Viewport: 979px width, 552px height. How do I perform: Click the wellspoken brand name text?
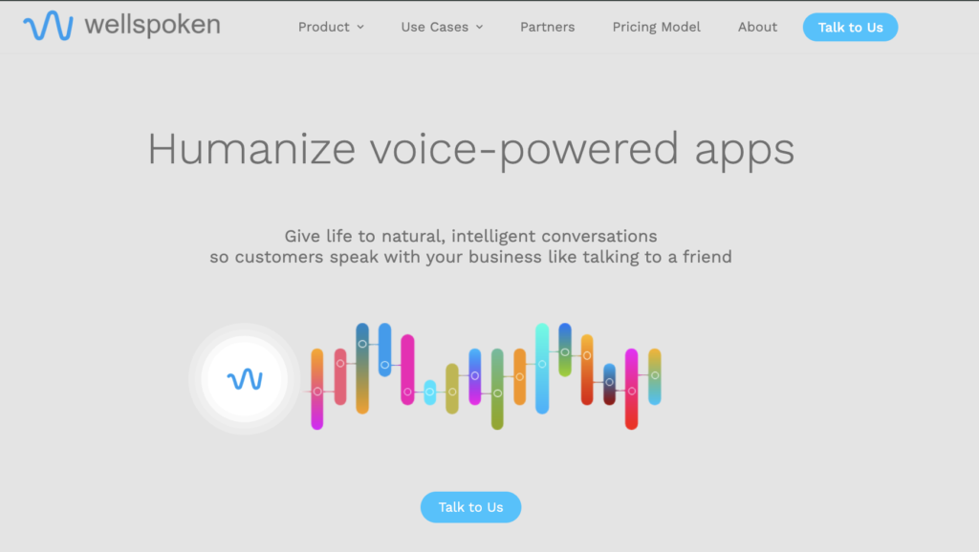pos(152,25)
